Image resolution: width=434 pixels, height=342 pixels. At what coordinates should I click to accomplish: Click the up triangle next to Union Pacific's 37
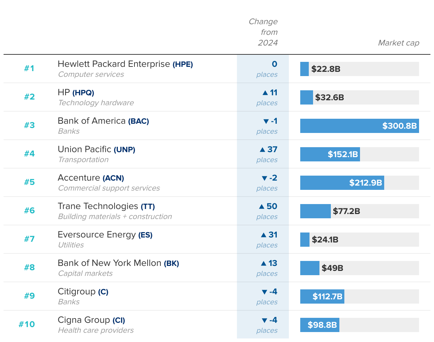pyautogui.click(x=263, y=150)
